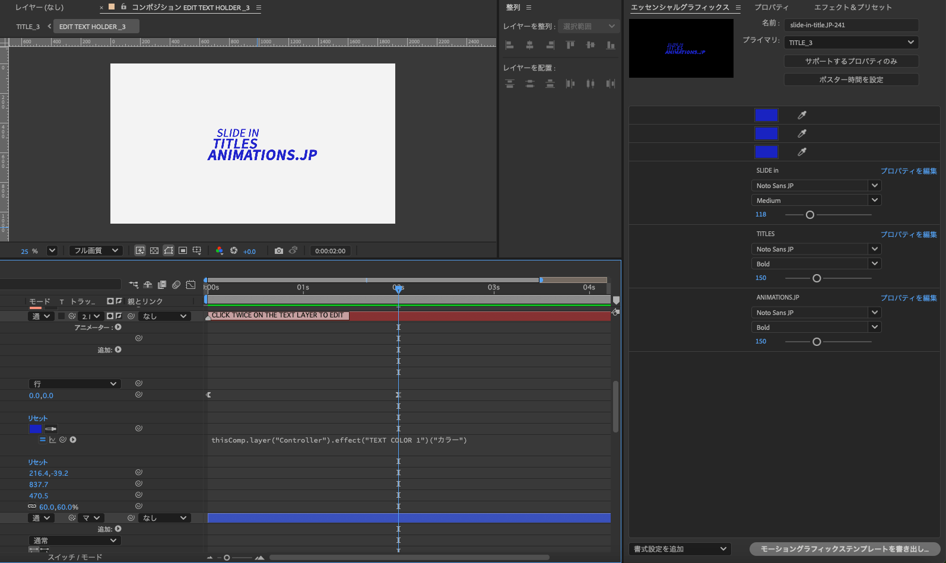Toggle the mask and shape path visibility button
946x563 pixels.
(169, 251)
